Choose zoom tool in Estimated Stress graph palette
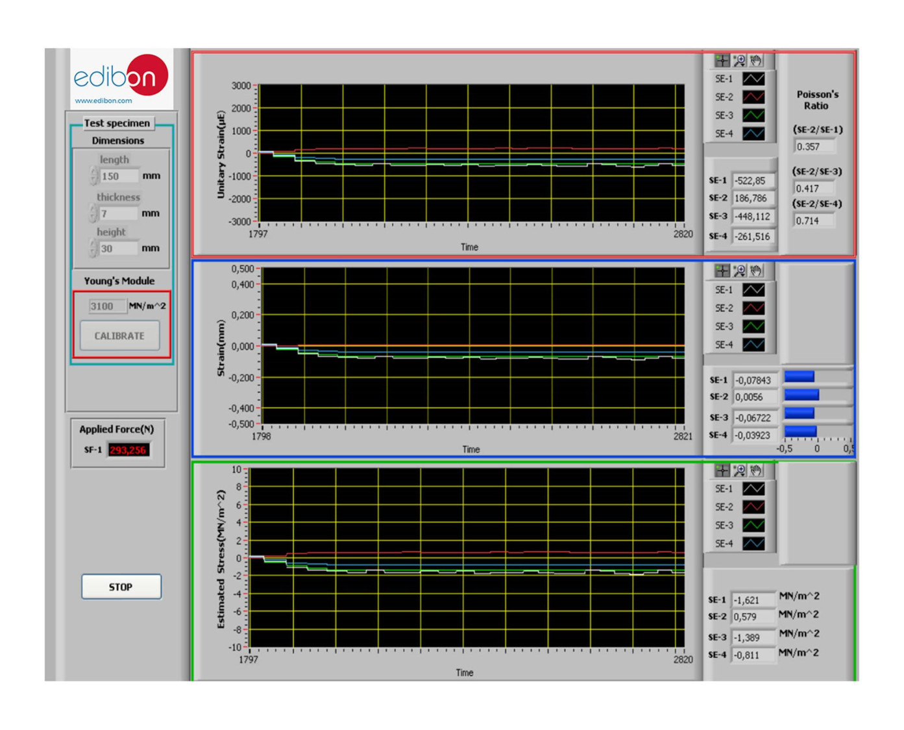904x730 pixels. coord(739,470)
